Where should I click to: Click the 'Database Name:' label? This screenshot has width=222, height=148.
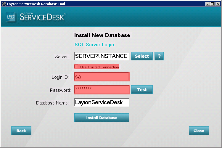pyautogui.click(x=52, y=103)
